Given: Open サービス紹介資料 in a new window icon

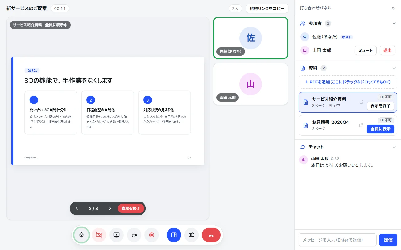Looking at the screenshot, I should coord(361,102).
